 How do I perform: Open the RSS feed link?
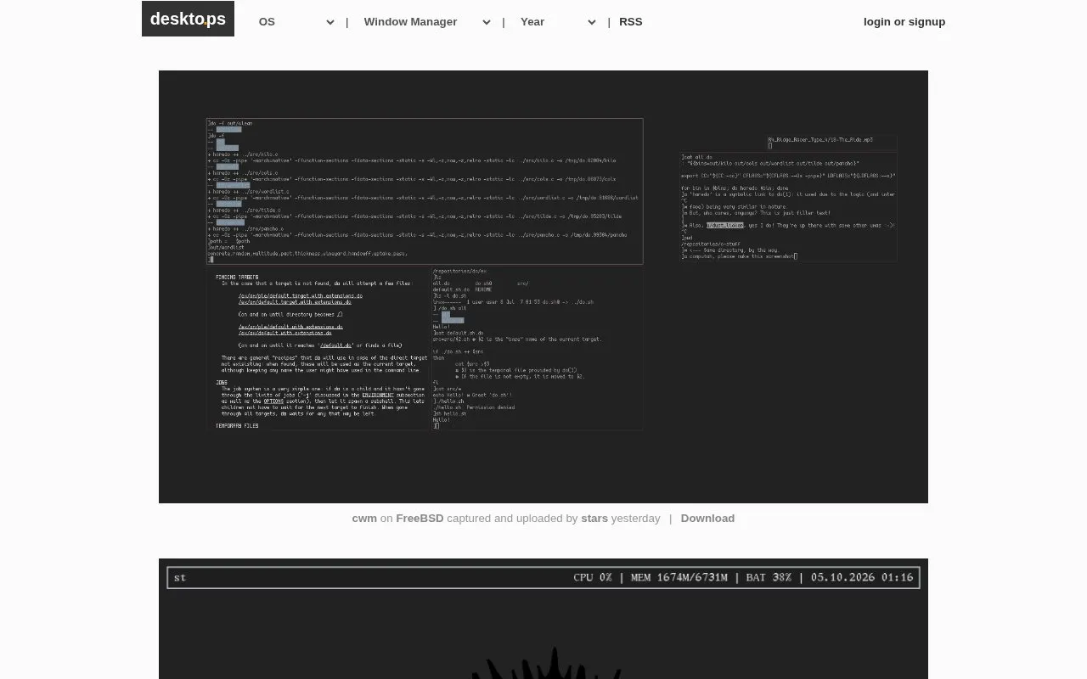click(631, 22)
